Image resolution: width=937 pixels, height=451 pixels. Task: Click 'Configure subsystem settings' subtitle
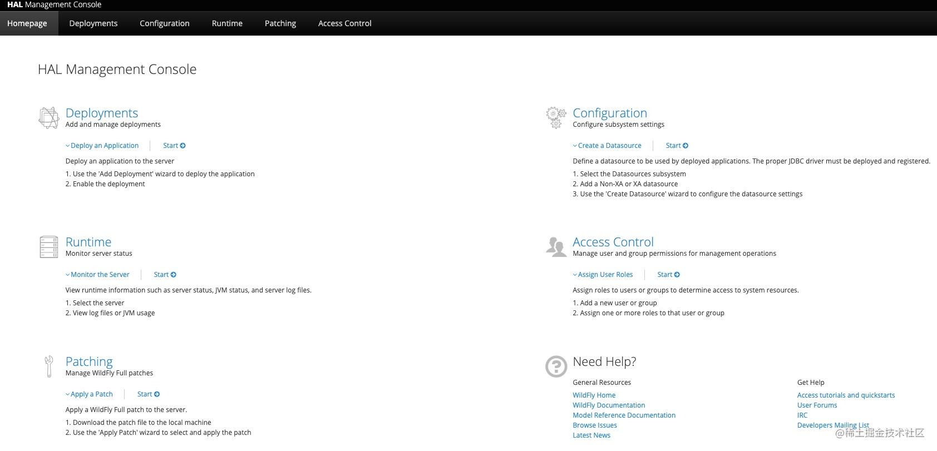coord(619,125)
